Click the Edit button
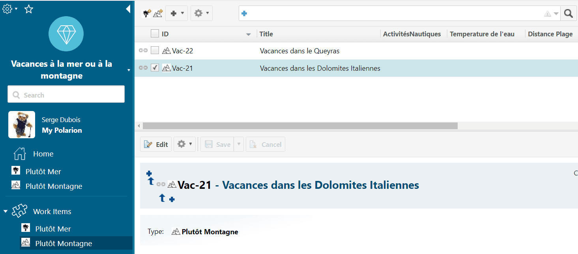The image size is (578, 254). pyautogui.click(x=156, y=145)
